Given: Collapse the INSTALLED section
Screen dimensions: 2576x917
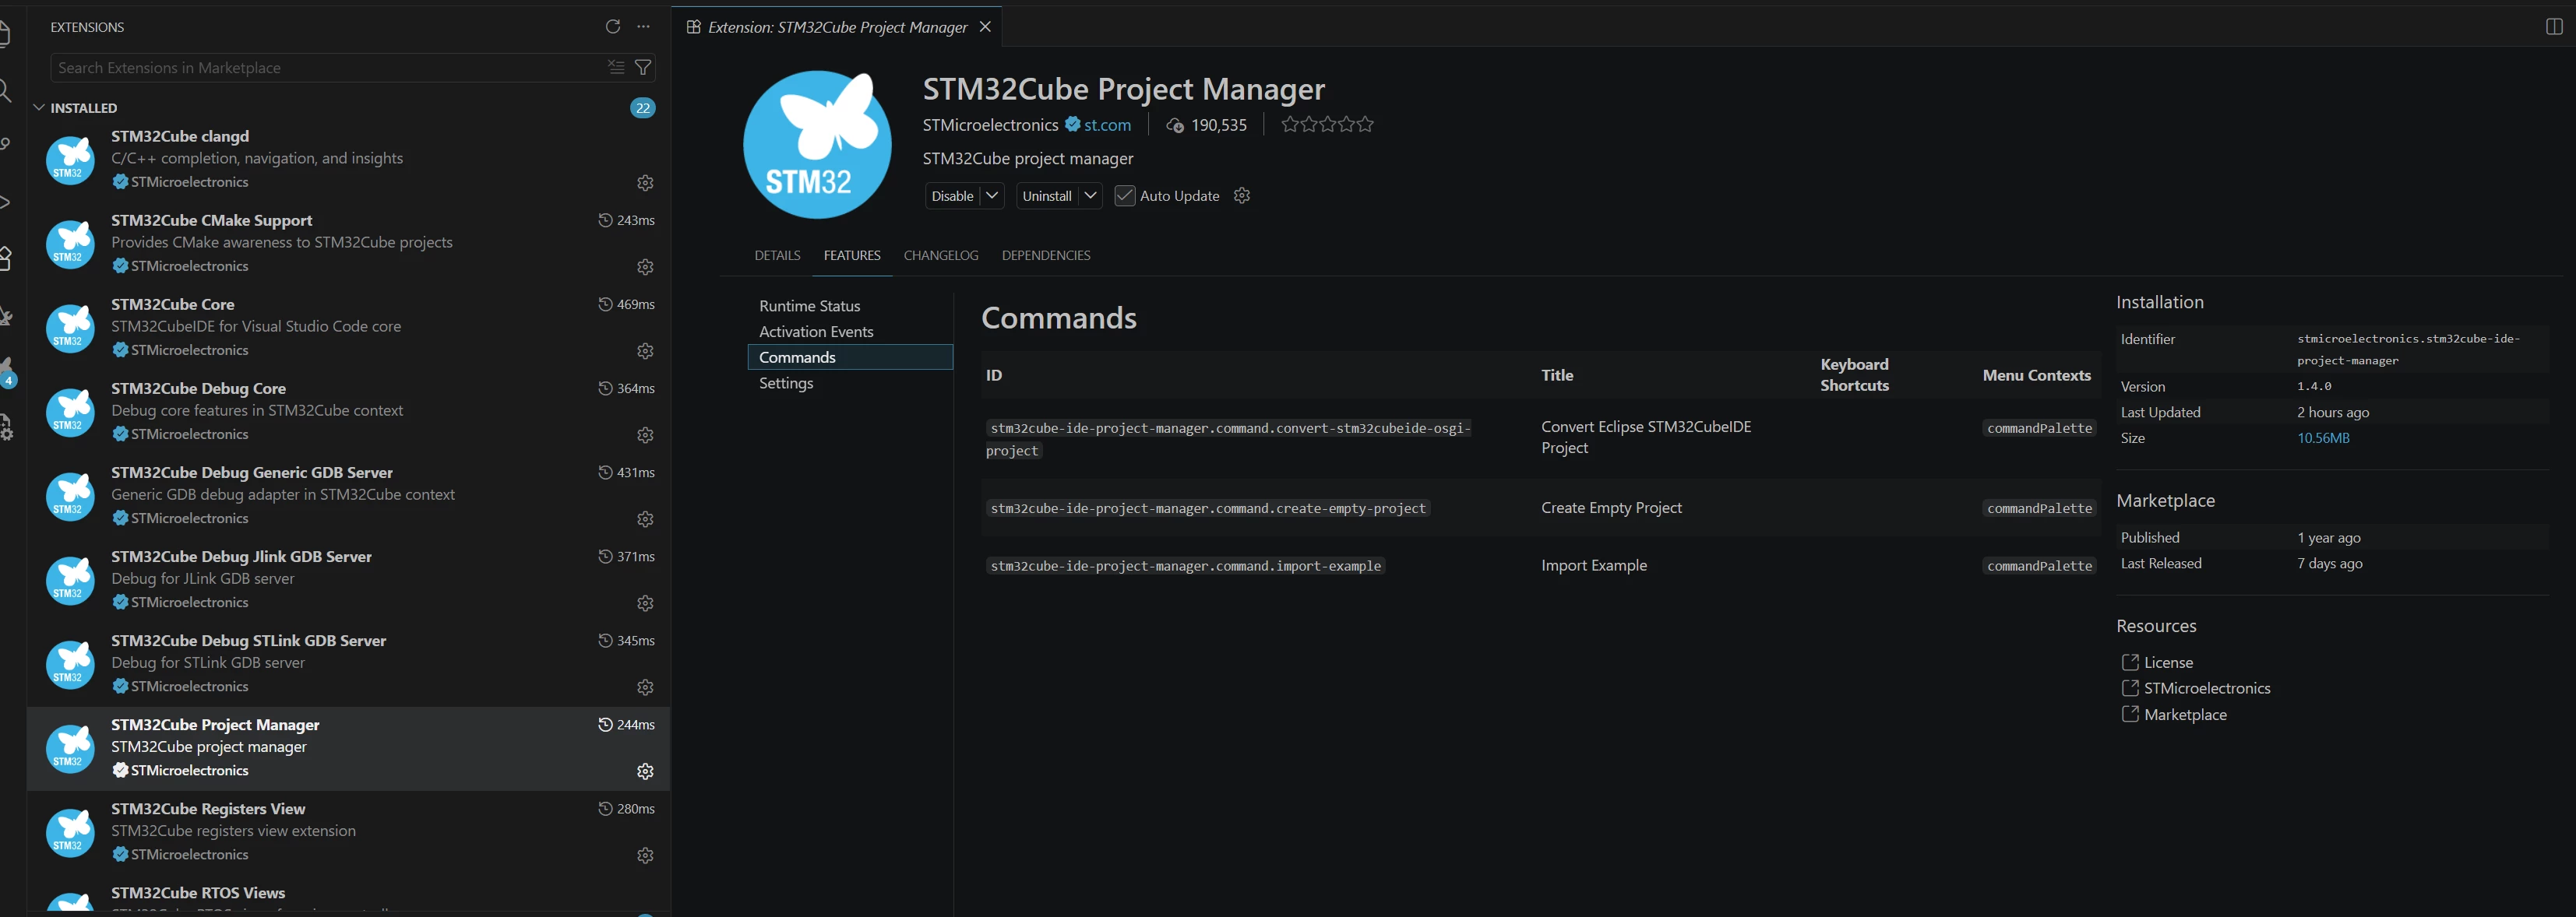Looking at the screenshot, I should [x=39, y=107].
